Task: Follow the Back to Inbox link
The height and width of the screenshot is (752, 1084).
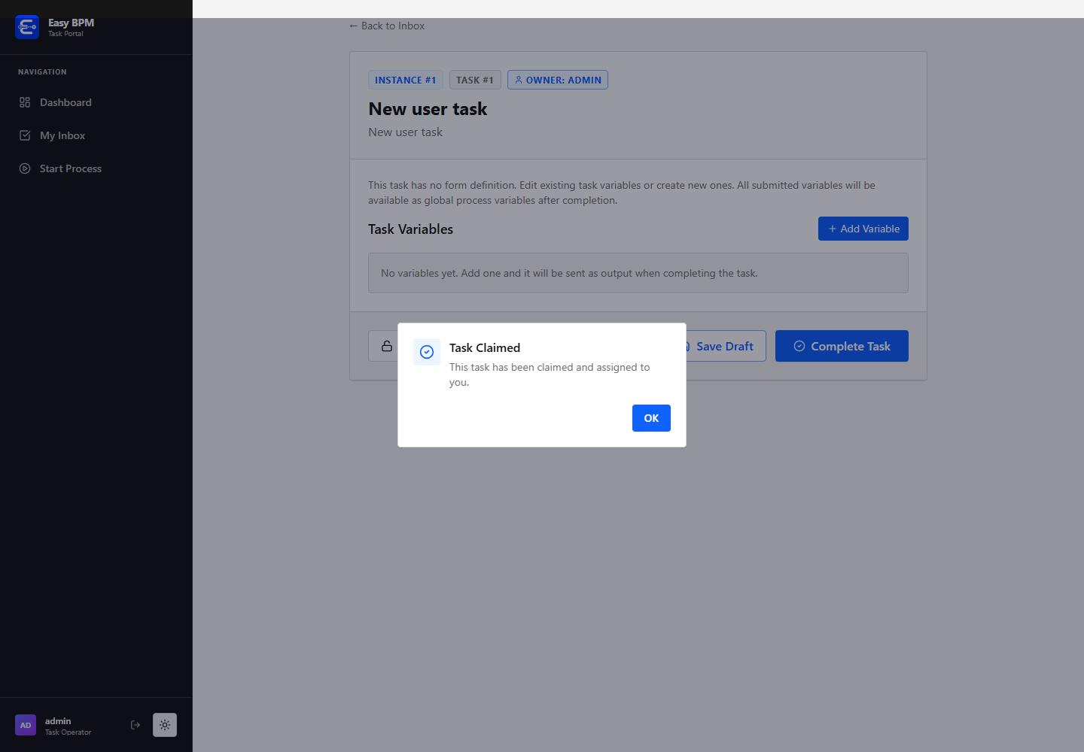Action: coord(387,26)
